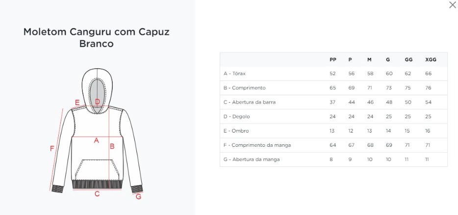Click the XGG size column header
This screenshot has height=215, width=458.
click(x=430, y=59)
